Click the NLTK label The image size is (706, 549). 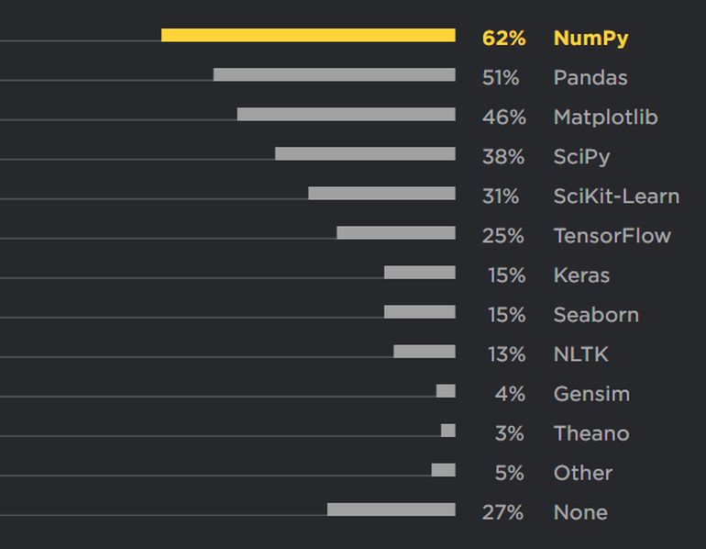coord(580,354)
